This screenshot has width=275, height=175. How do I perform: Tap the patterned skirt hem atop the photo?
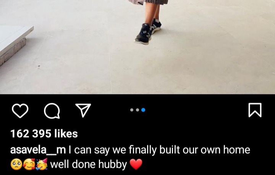148,2
